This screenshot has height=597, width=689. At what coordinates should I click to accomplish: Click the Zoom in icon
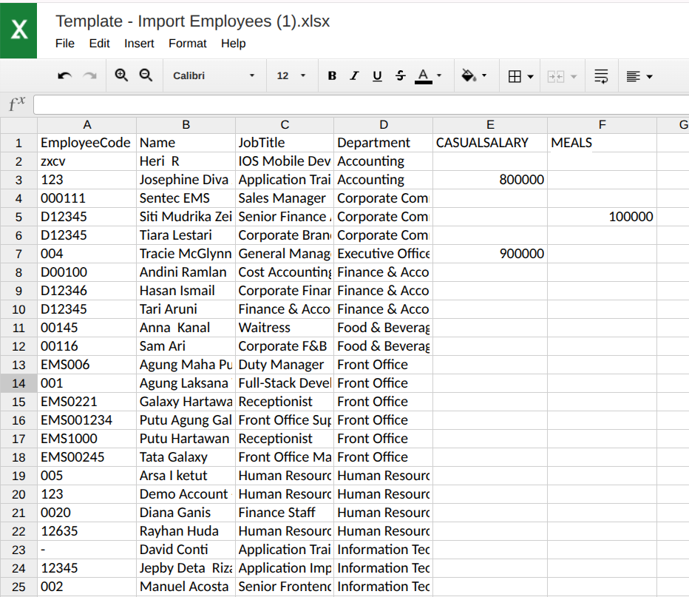click(x=121, y=75)
